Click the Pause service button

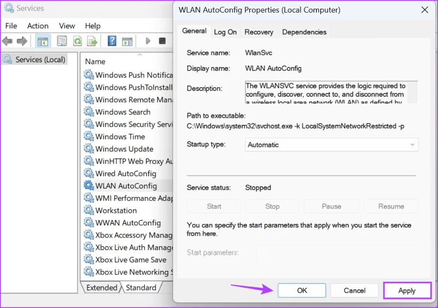tap(331, 206)
